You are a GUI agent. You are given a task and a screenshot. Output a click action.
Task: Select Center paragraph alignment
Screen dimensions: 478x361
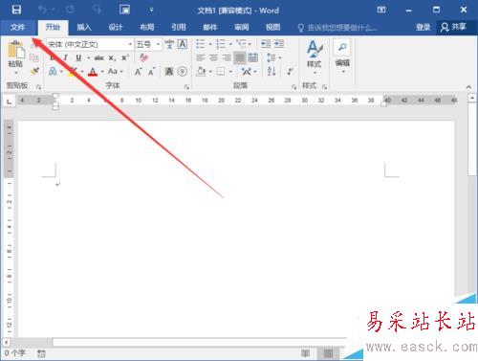coord(213,57)
